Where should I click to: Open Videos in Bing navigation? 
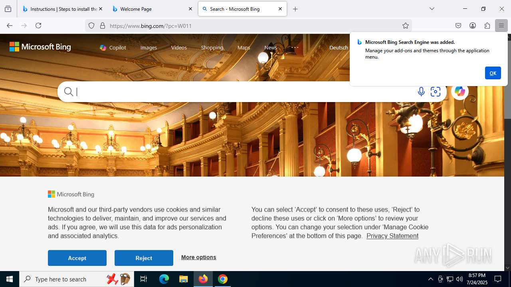coord(179,47)
